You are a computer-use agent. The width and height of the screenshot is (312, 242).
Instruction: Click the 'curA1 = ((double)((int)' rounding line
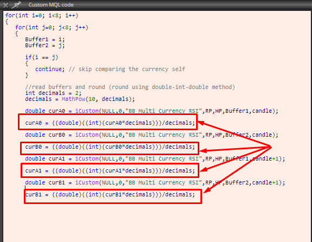point(110,170)
